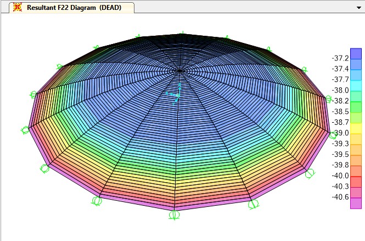Pick the yellow legend swatch above -39.0
Screen dimensions: 365x241
point(356,129)
